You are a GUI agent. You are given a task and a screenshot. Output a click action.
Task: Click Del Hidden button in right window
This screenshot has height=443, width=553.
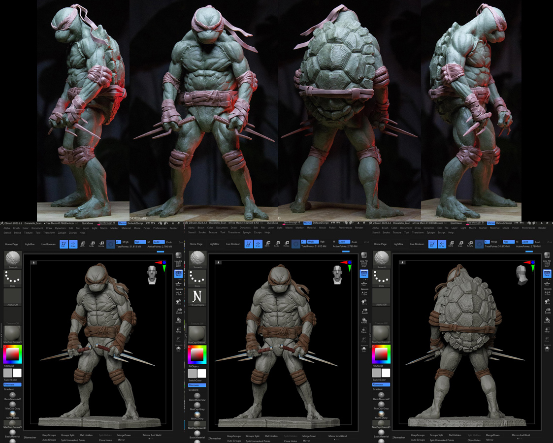click(455, 435)
